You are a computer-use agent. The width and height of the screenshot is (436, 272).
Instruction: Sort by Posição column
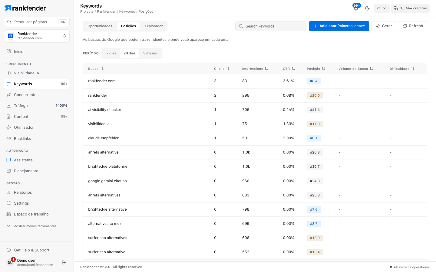[x=316, y=69]
